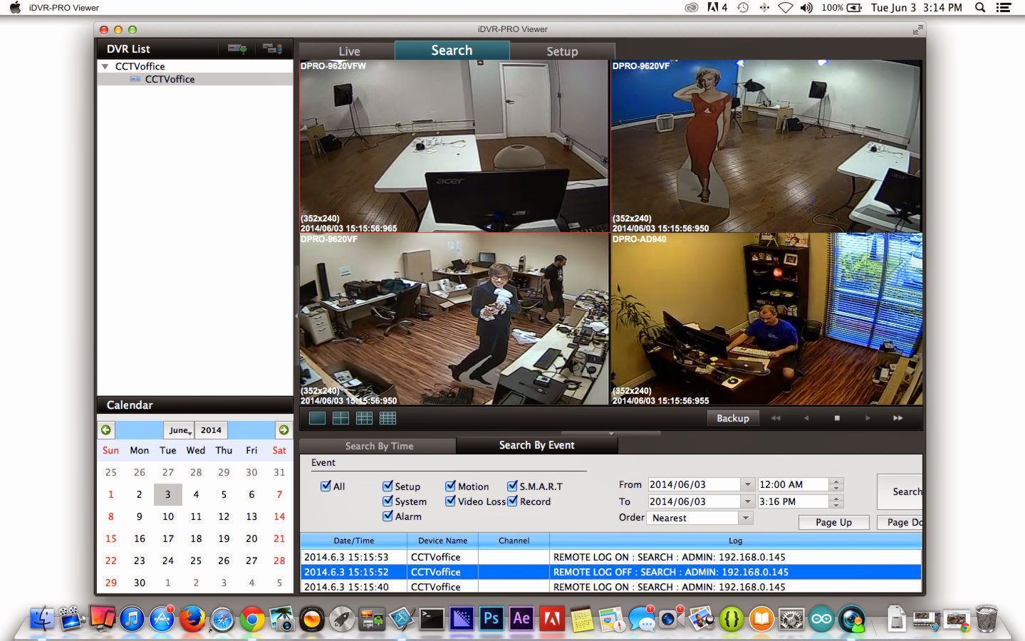
Task: Open the To date dropdown
Action: (747, 501)
